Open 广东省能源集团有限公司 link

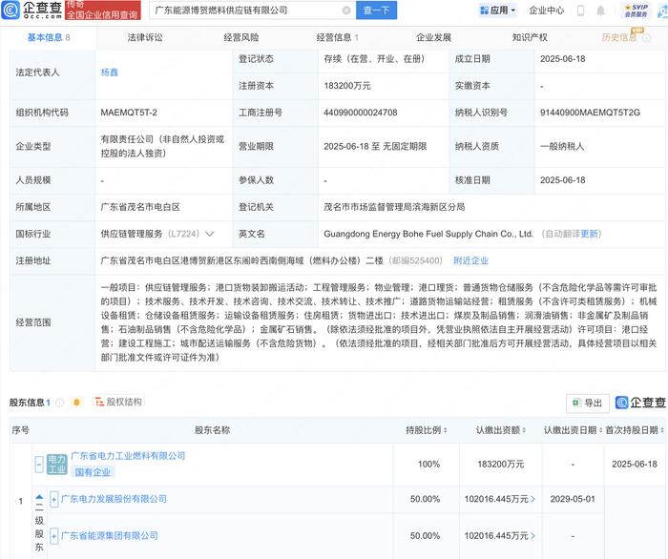pos(110,535)
